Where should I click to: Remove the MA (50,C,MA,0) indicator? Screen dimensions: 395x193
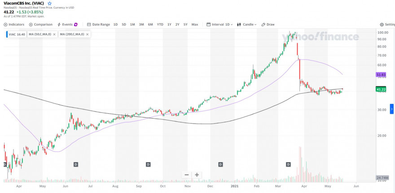tap(54, 34)
